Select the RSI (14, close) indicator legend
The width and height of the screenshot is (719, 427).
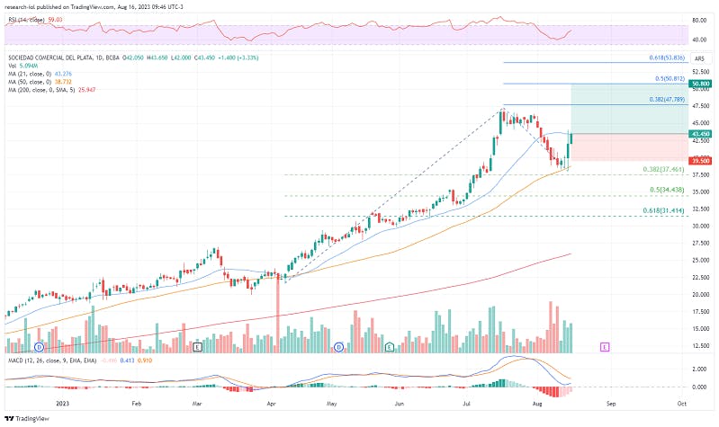click(27, 20)
